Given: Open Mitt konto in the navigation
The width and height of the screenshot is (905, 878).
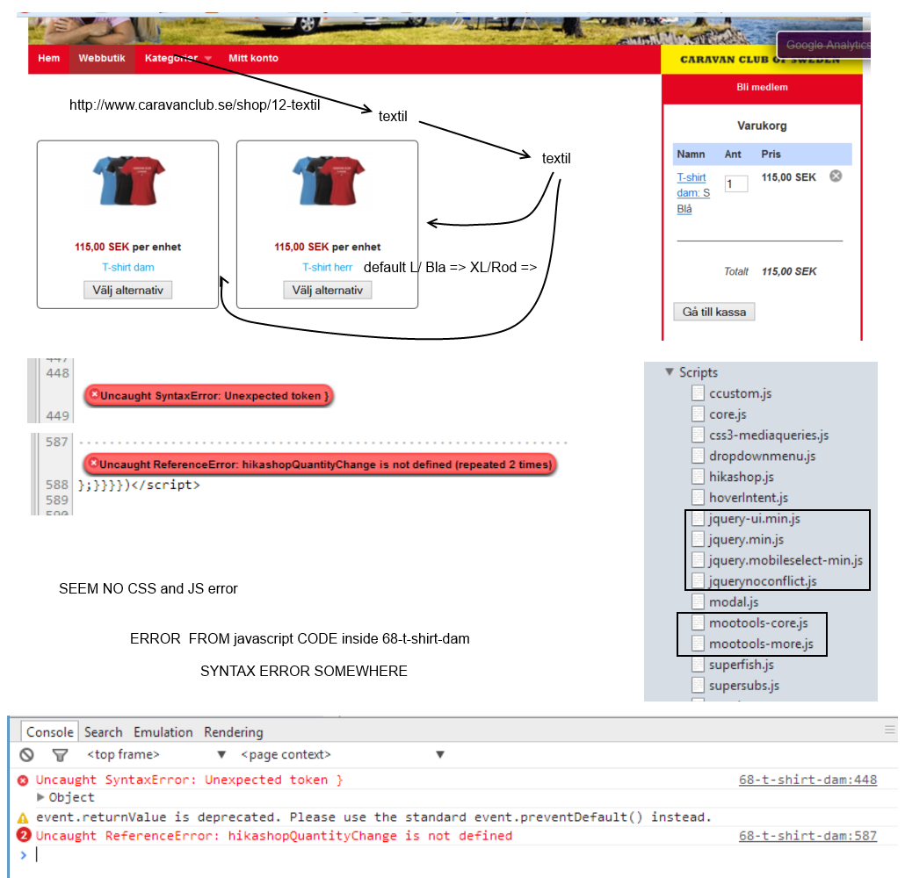Looking at the screenshot, I should click(253, 58).
